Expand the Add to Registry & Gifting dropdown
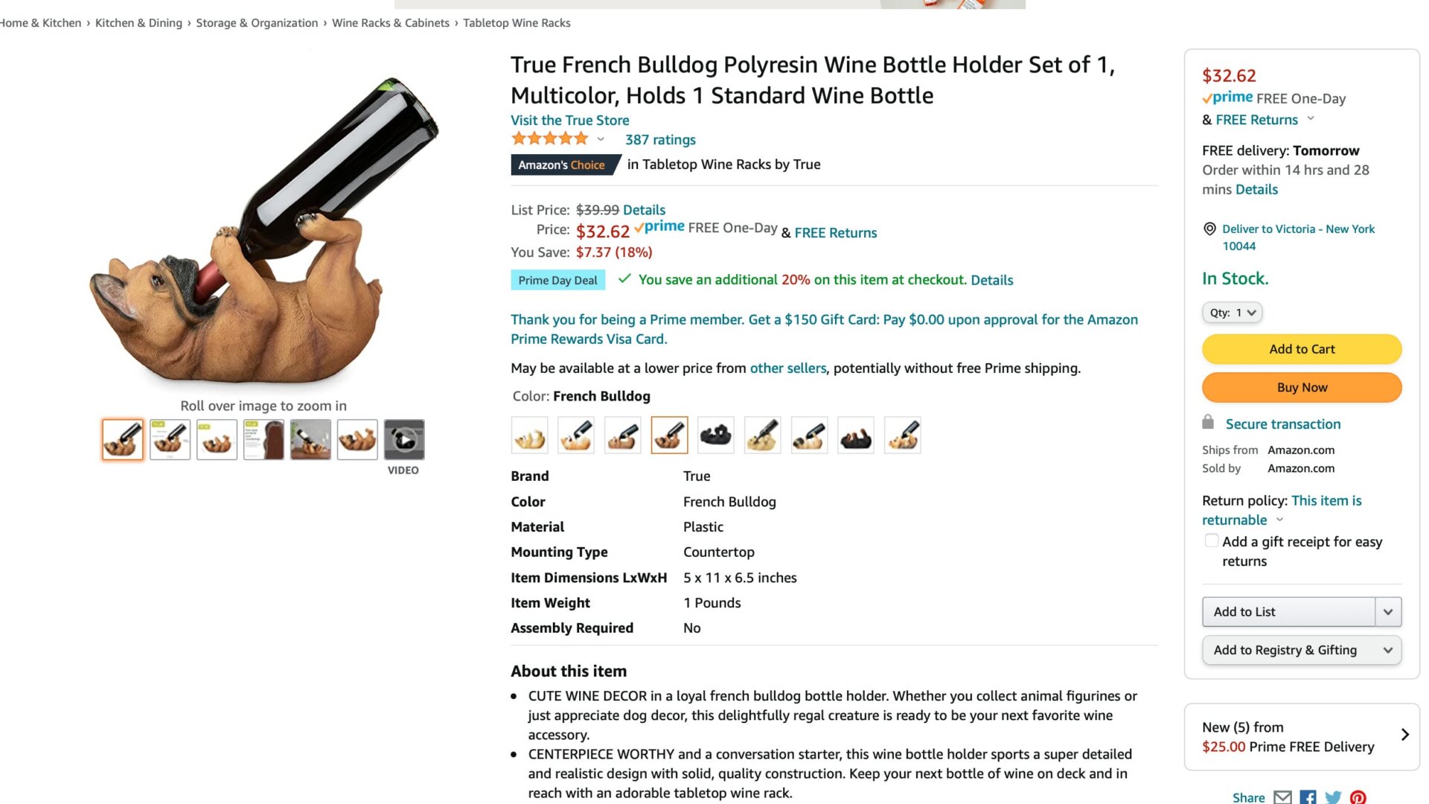 (x=1387, y=649)
